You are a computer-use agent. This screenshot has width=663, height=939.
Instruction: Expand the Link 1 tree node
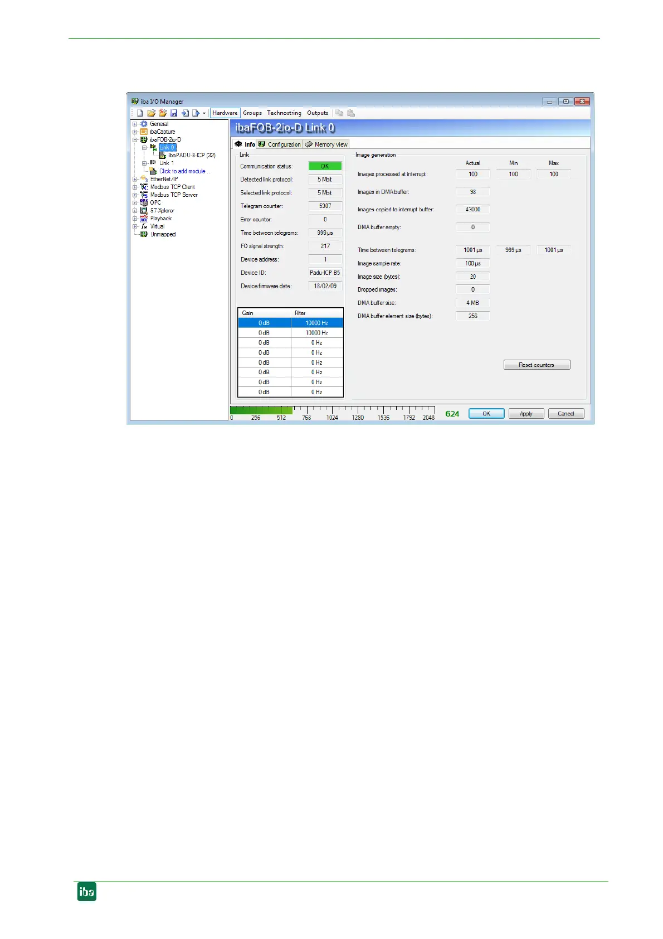144,163
